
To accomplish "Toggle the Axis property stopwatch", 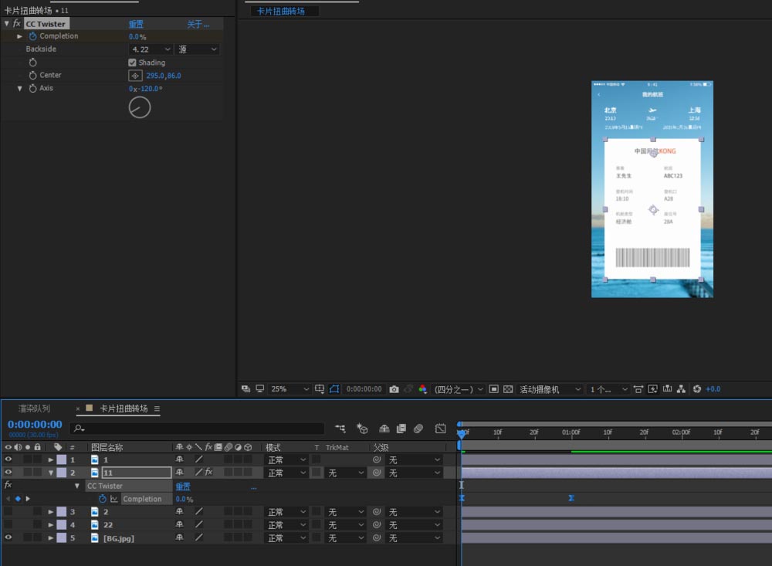I will click(33, 89).
